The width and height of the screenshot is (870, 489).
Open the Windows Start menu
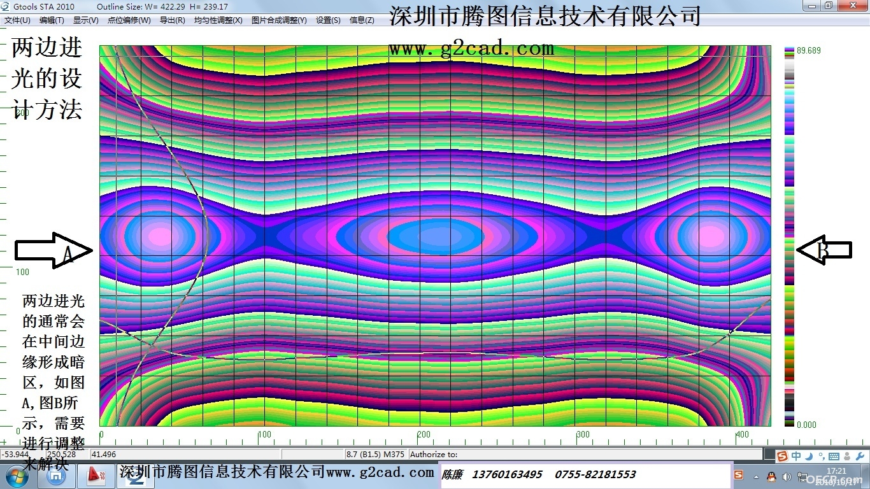coord(17,475)
